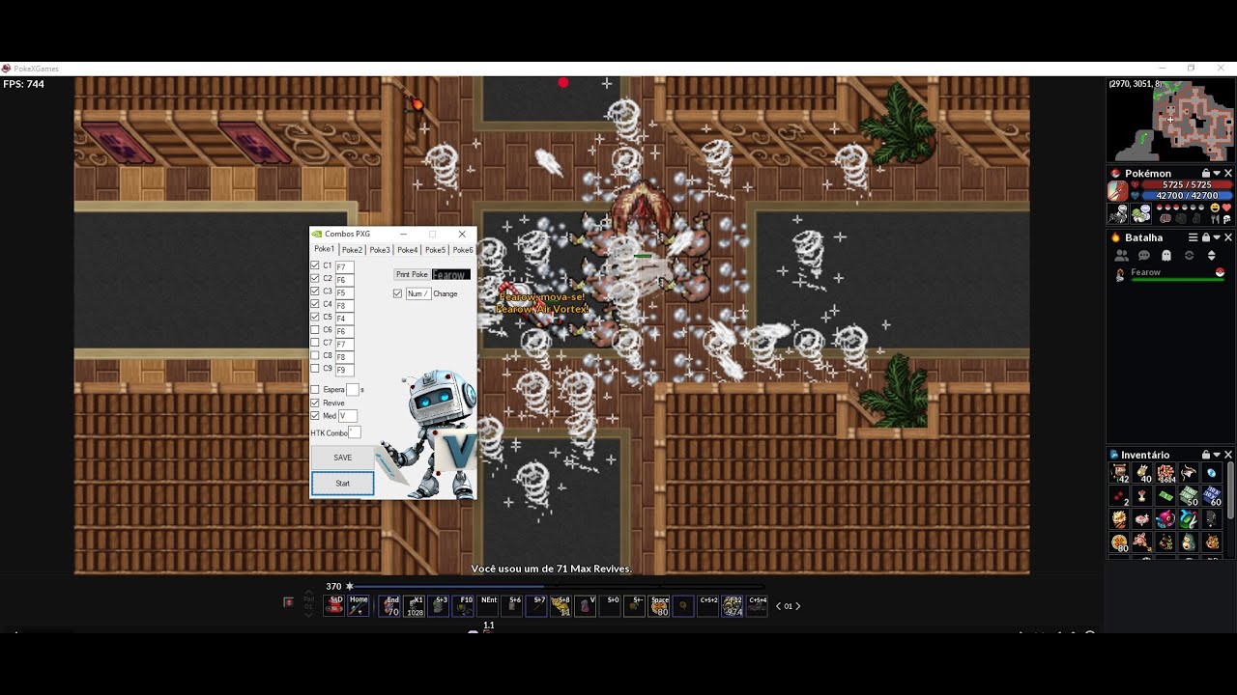Toggle the Revive checkbox

(315, 403)
